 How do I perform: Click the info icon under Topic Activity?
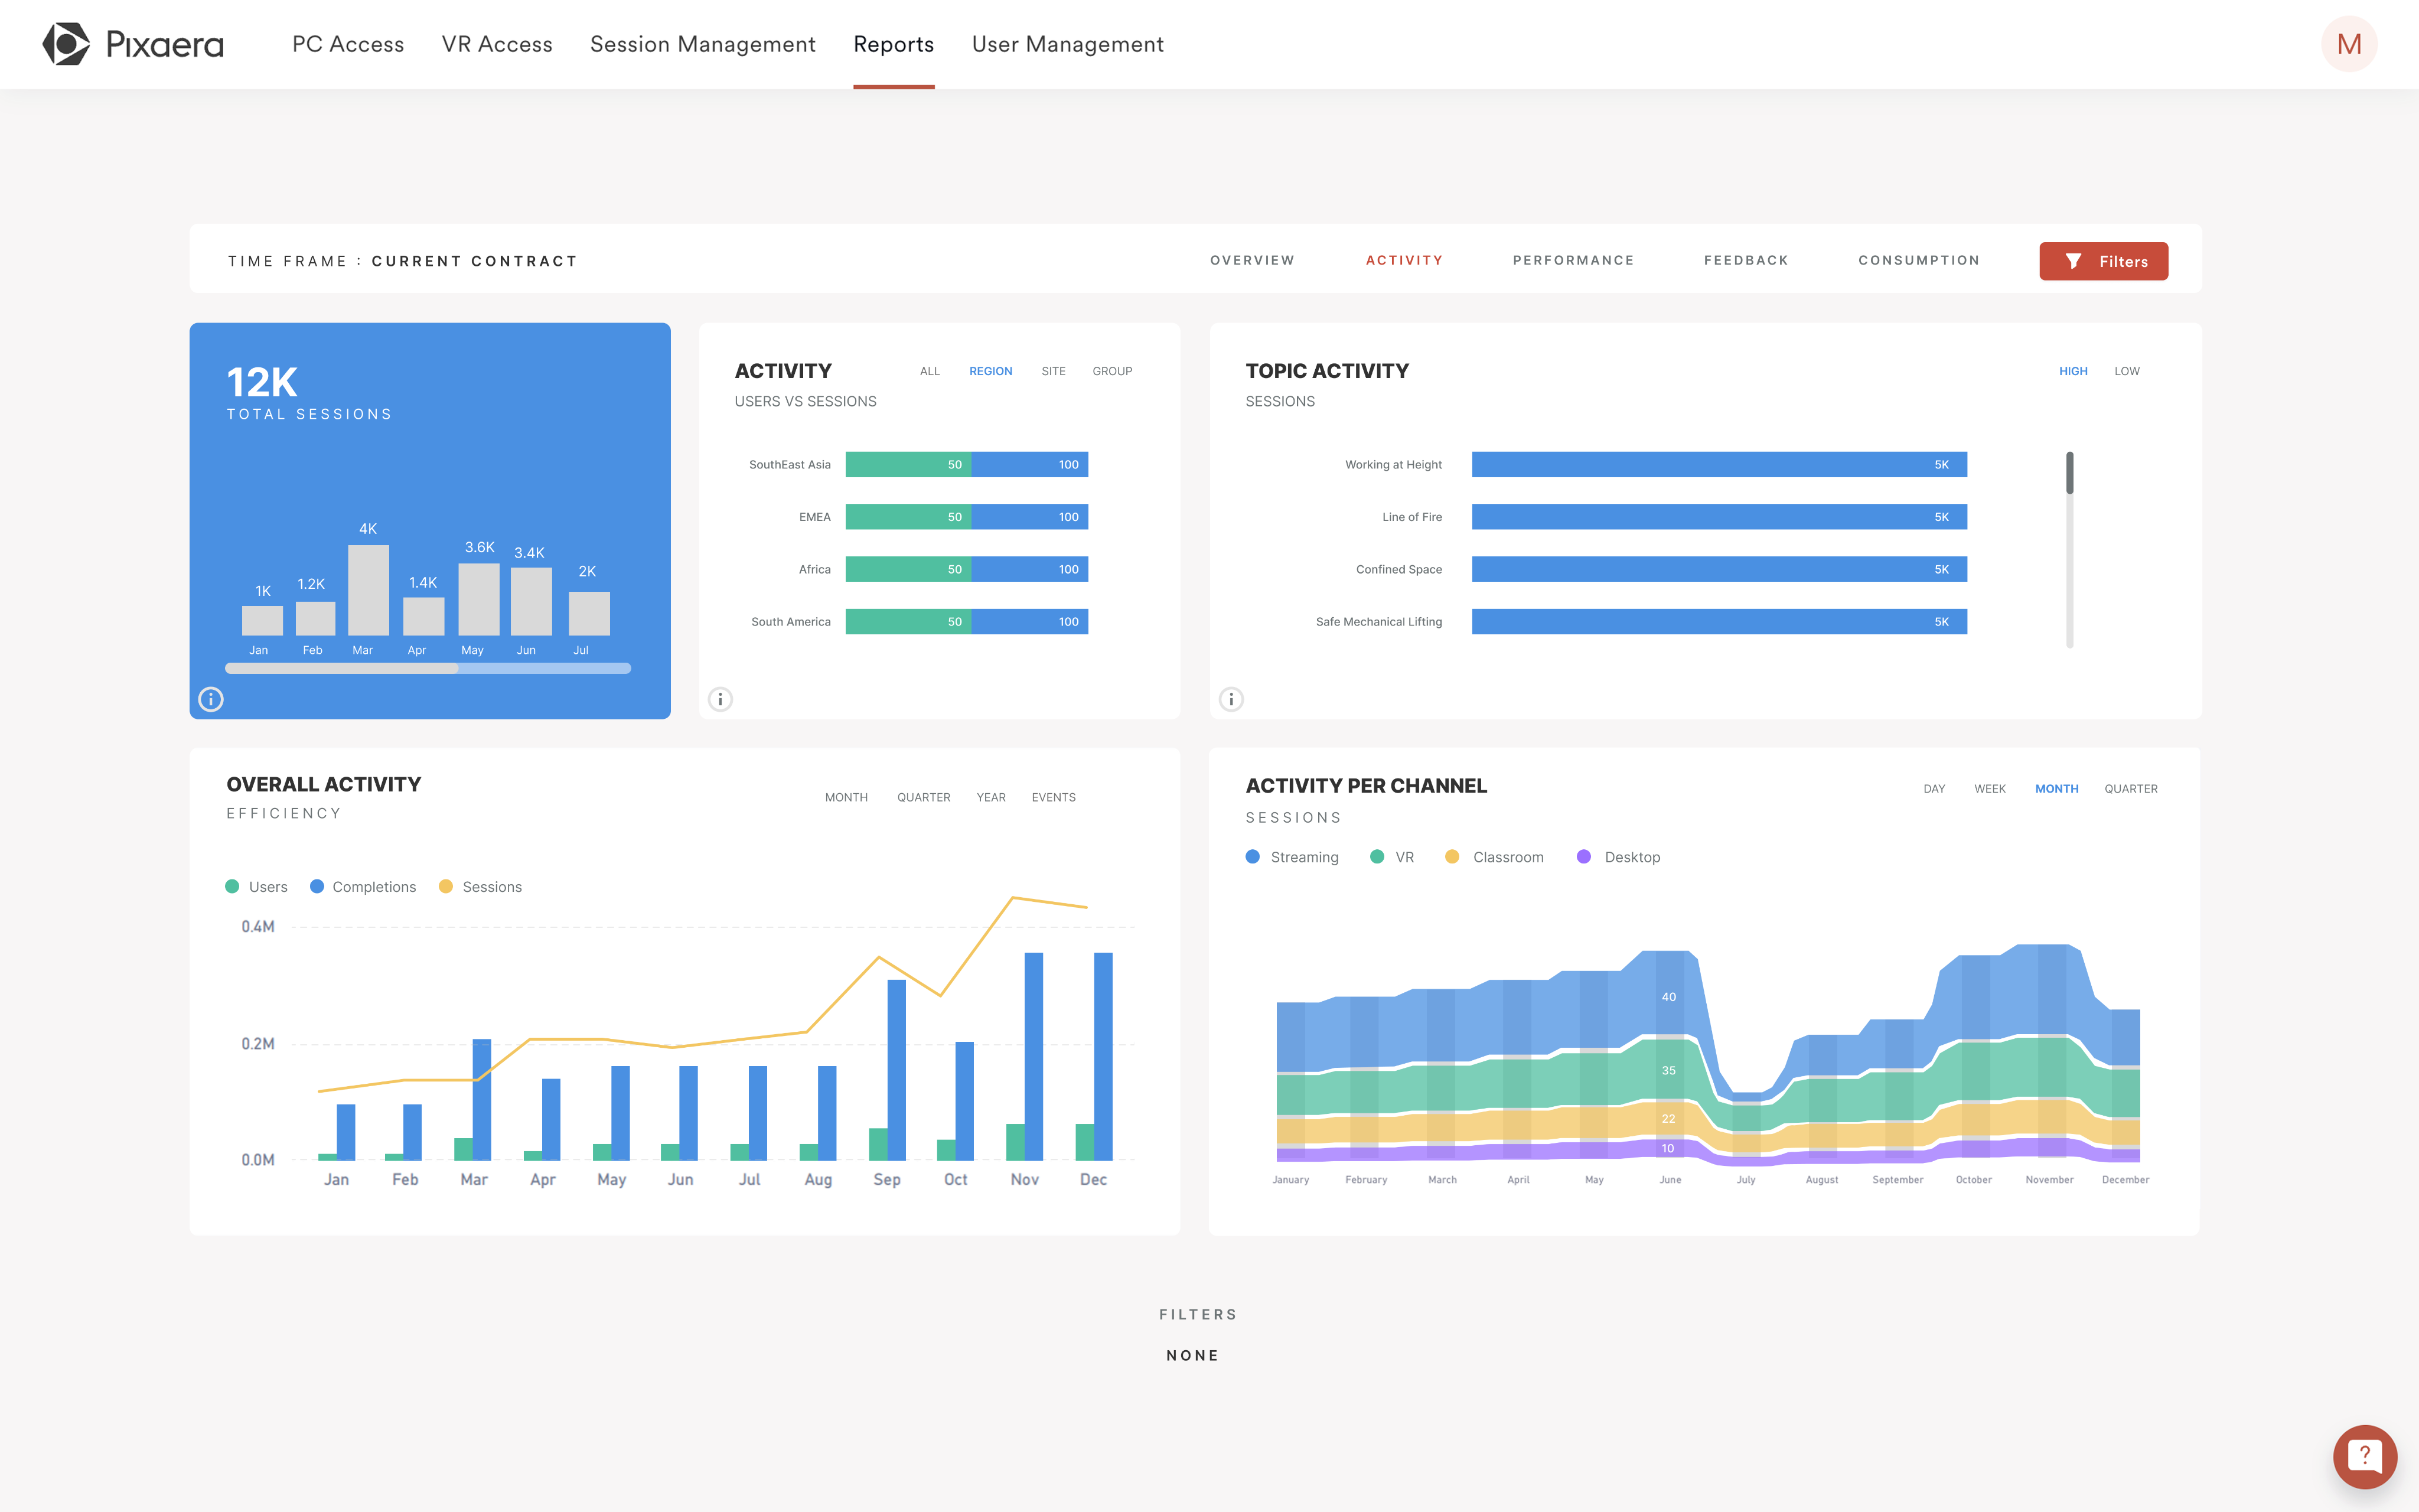tap(1231, 699)
